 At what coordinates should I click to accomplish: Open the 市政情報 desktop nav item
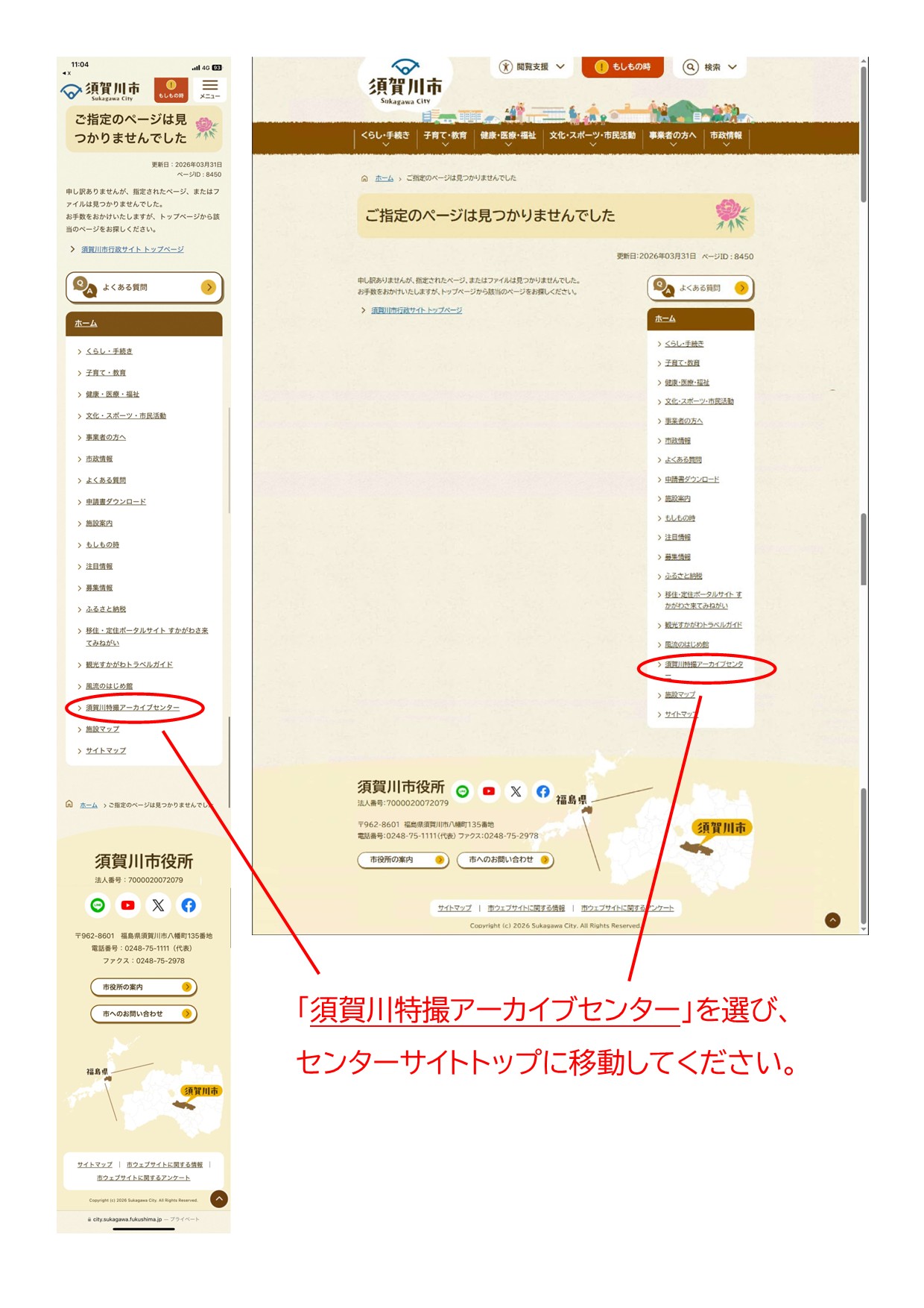tap(726, 136)
